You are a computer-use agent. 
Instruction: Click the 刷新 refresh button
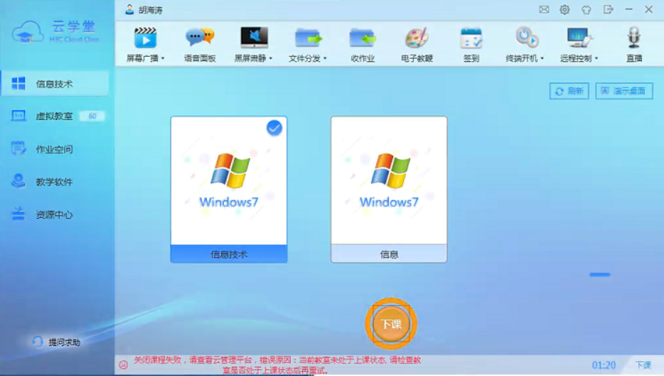[x=569, y=91]
